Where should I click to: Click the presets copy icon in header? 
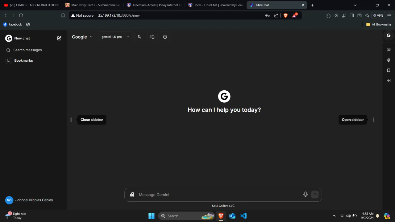[152, 37]
